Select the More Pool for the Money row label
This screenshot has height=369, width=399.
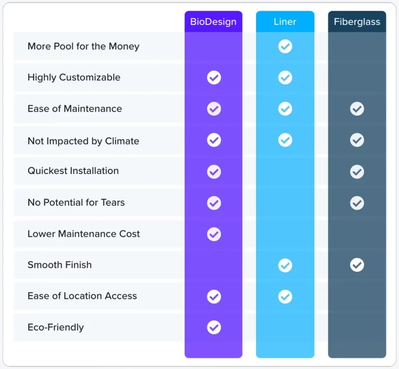click(x=84, y=46)
